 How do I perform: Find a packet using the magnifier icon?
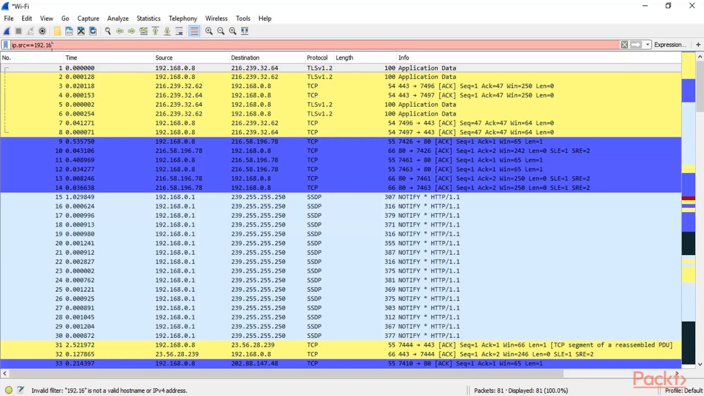coord(108,31)
